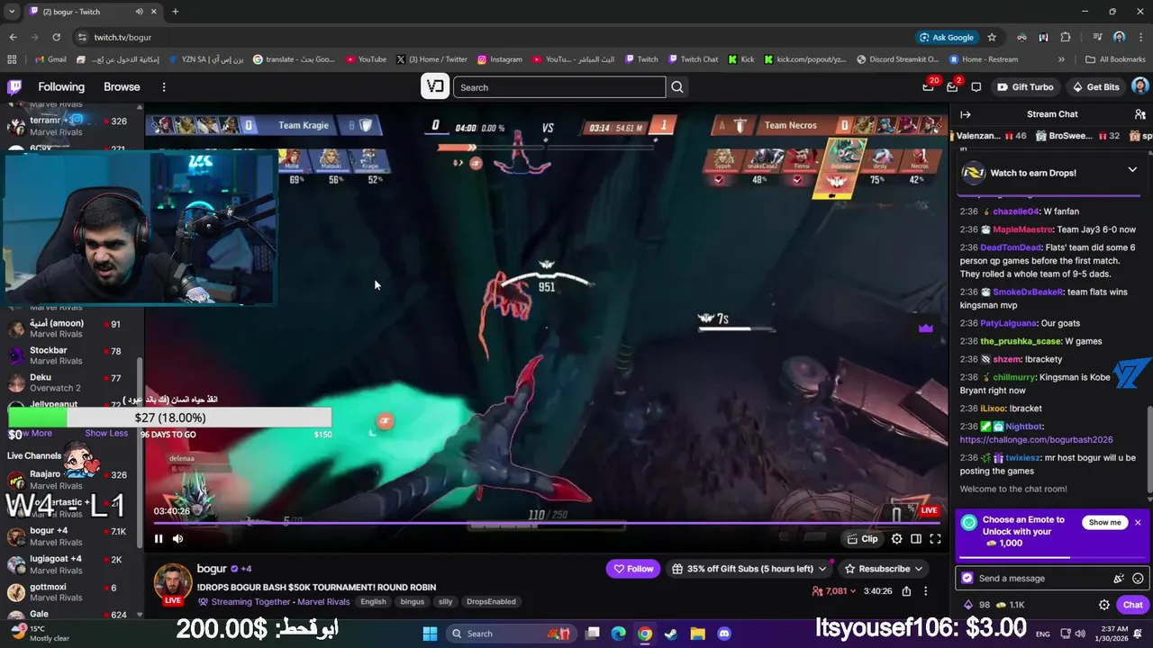Open the notifications inbox icon
This screenshot has width=1153, height=648.
pyautogui.click(x=952, y=87)
